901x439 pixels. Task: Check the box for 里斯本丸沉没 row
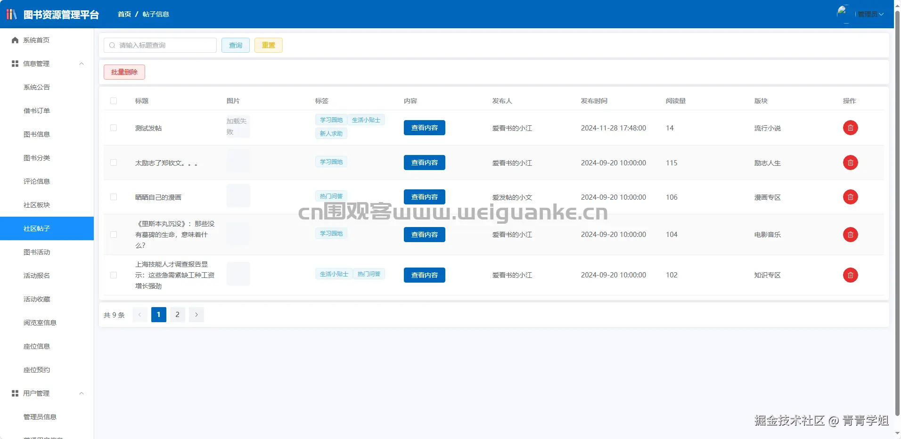click(114, 235)
